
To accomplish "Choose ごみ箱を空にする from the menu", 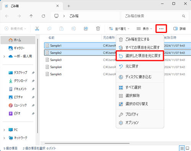I will pos(140,39).
